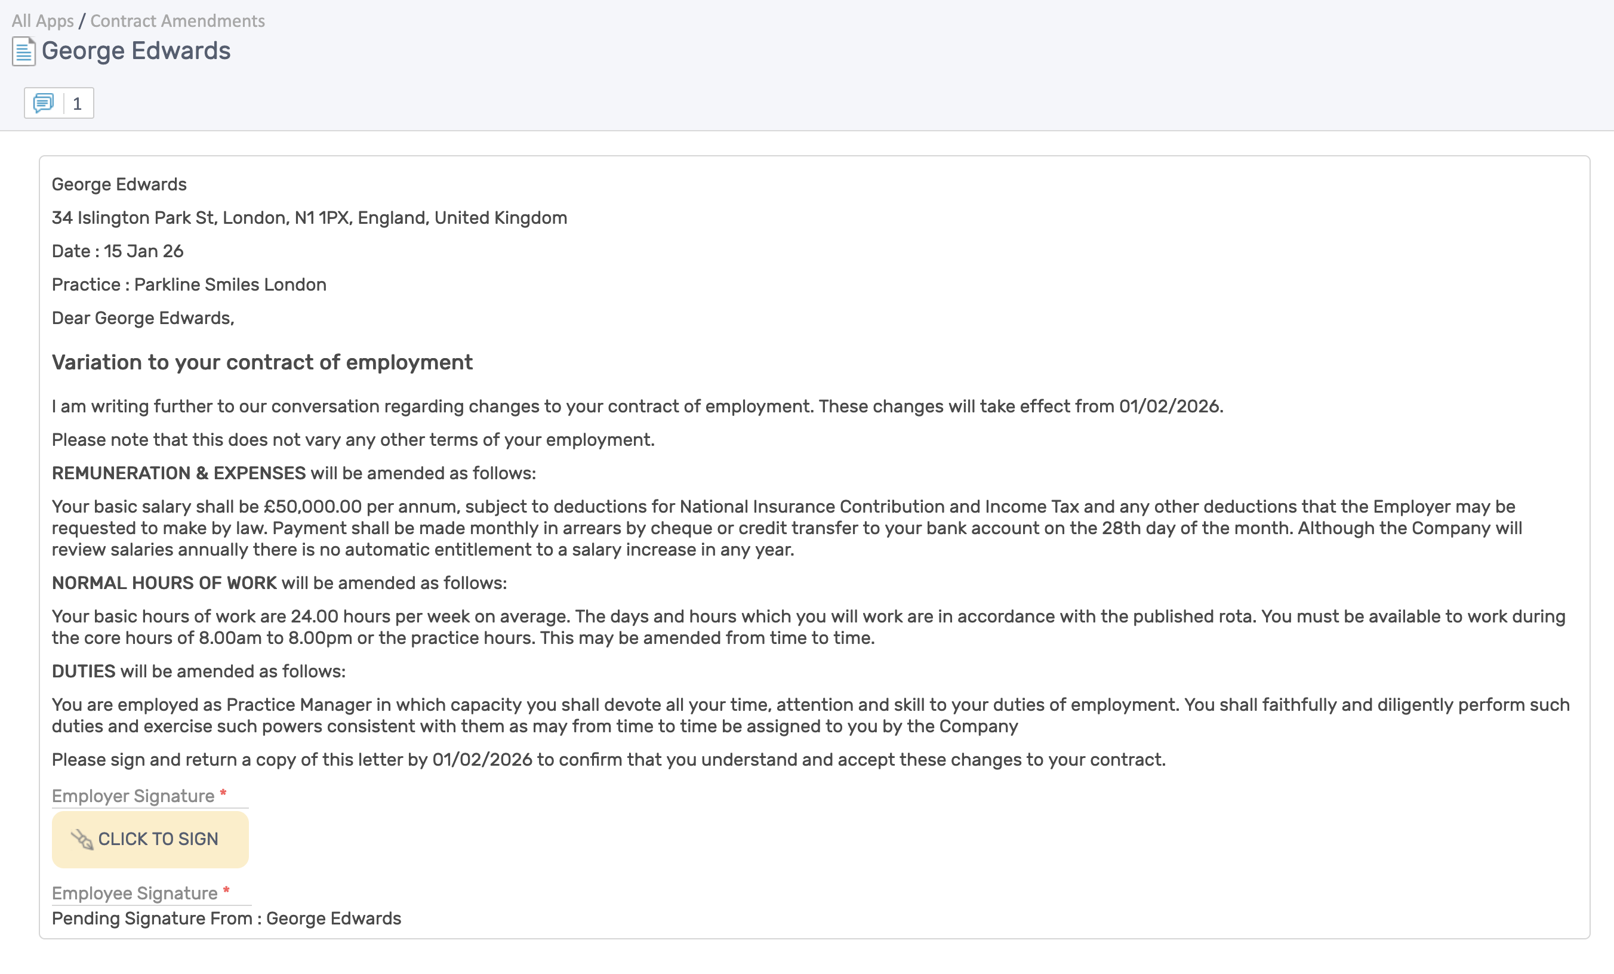This screenshot has height=974, width=1614.
Task: Click the pen icon in the sign button
Action: tap(82, 839)
